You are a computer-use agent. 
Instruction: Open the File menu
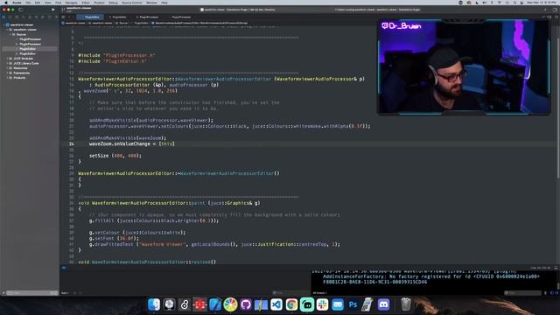point(28,3)
